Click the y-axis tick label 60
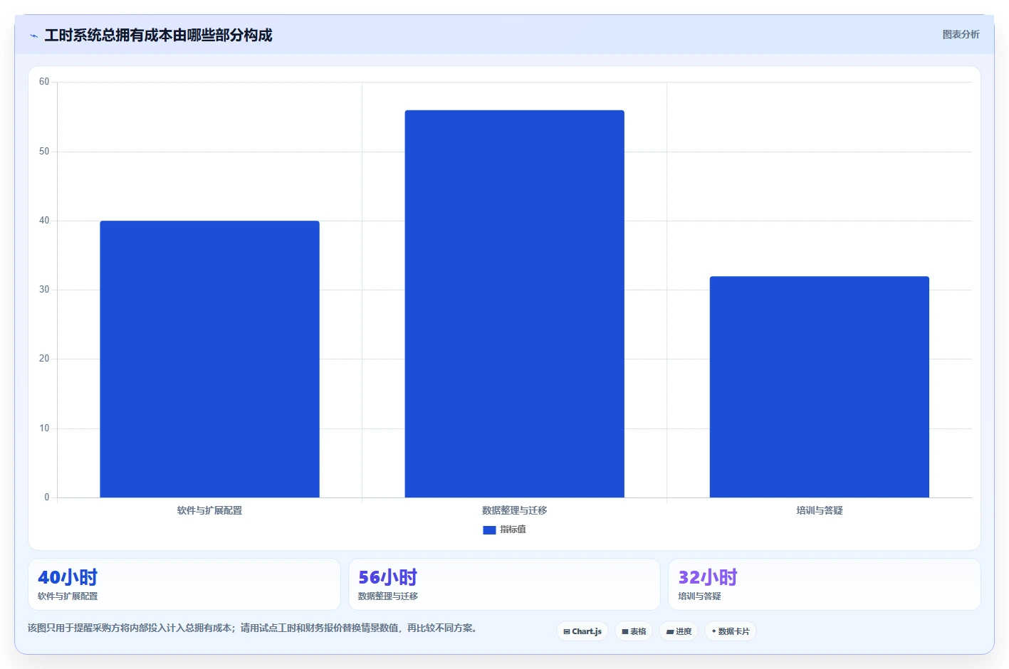The height and width of the screenshot is (669, 1009). [x=44, y=82]
